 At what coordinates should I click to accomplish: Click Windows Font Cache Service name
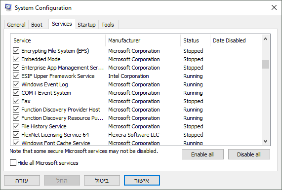(56, 143)
